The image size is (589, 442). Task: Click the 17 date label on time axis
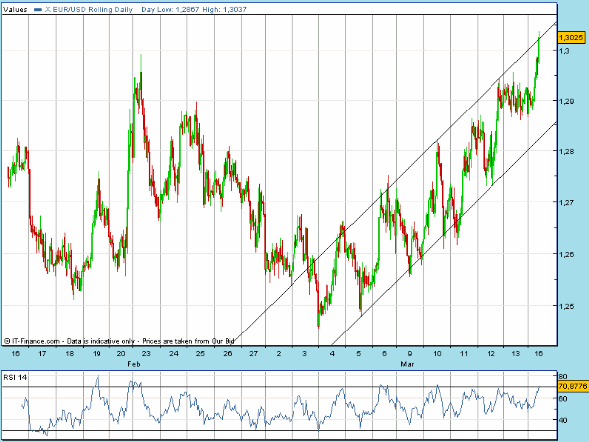(42, 353)
